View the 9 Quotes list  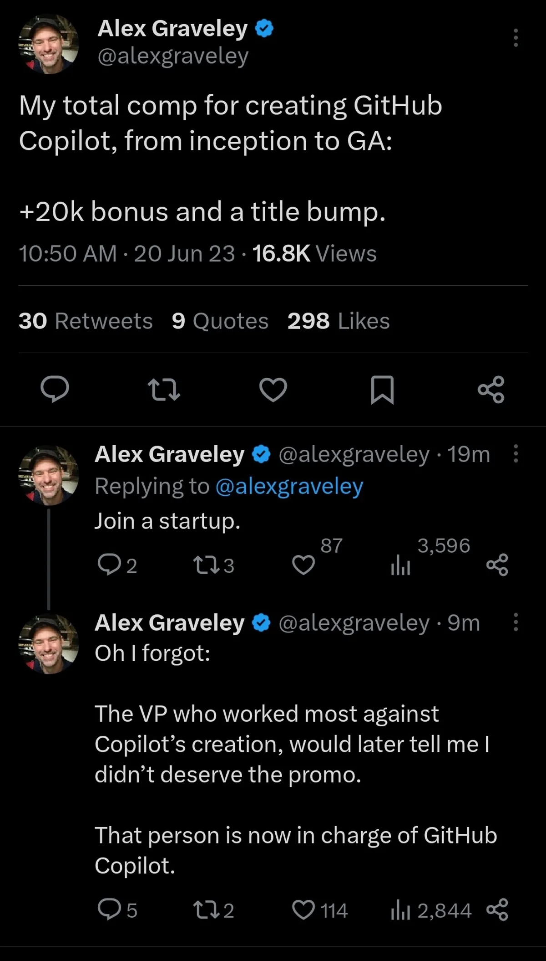pyautogui.click(x=220, y=321)
